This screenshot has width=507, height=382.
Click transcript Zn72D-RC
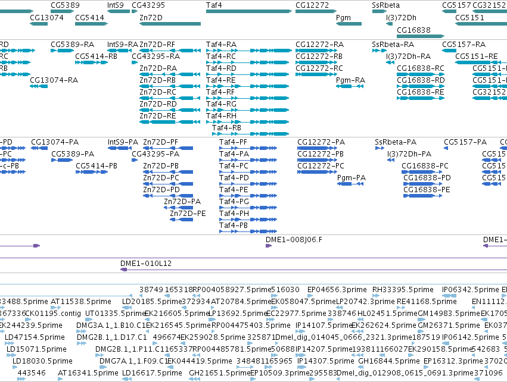(x=170, y=98)
